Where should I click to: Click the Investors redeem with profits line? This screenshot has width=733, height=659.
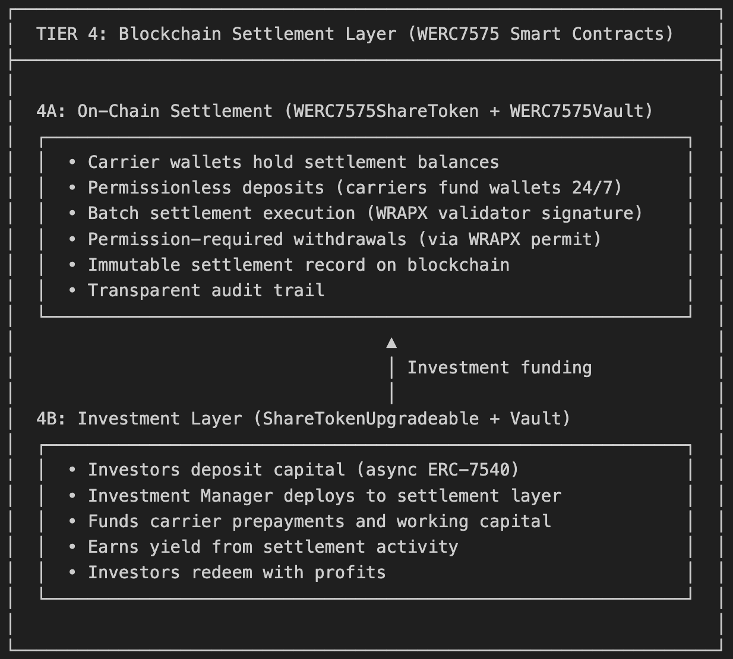(x=236, y=572)
